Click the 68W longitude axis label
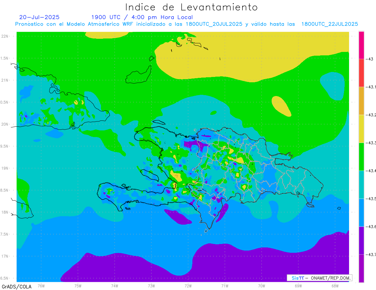 coord(335,286)
